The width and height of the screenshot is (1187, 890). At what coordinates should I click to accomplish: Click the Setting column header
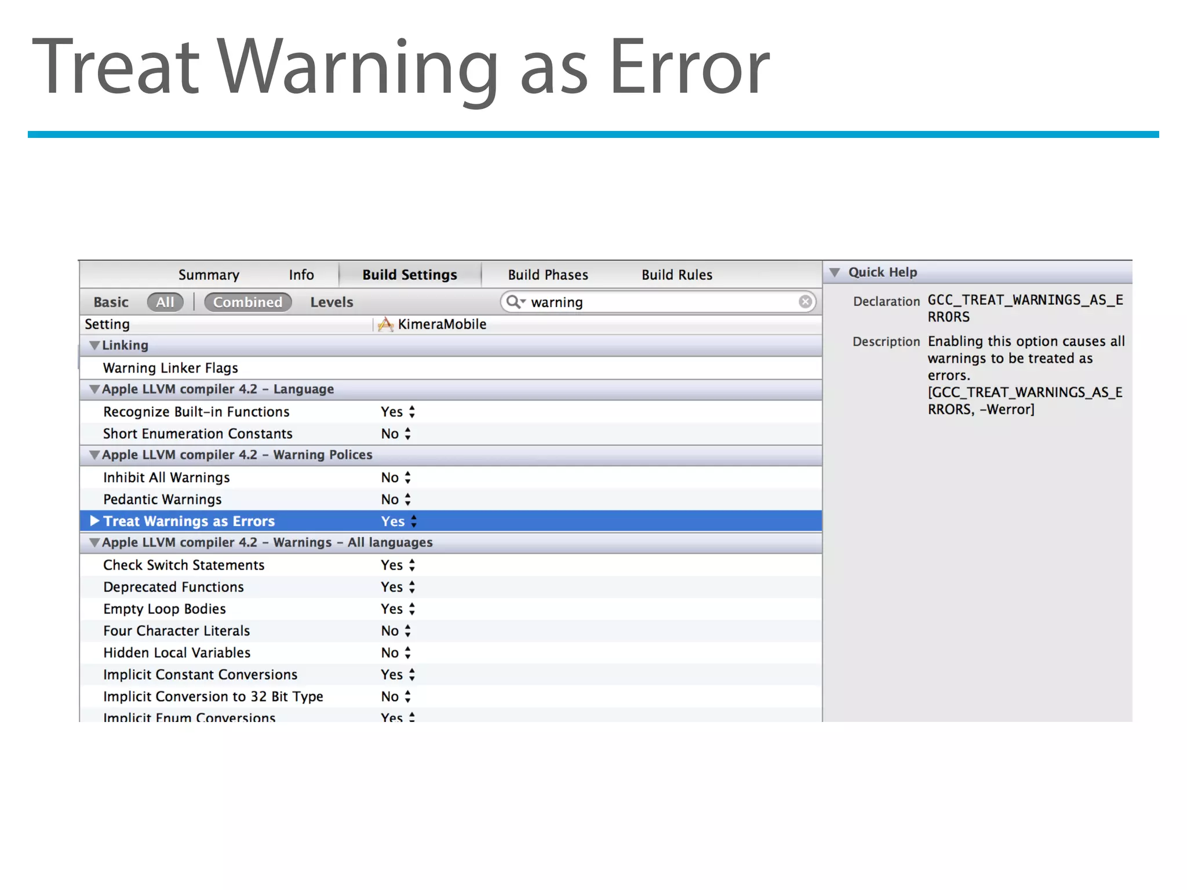(107, 324)
